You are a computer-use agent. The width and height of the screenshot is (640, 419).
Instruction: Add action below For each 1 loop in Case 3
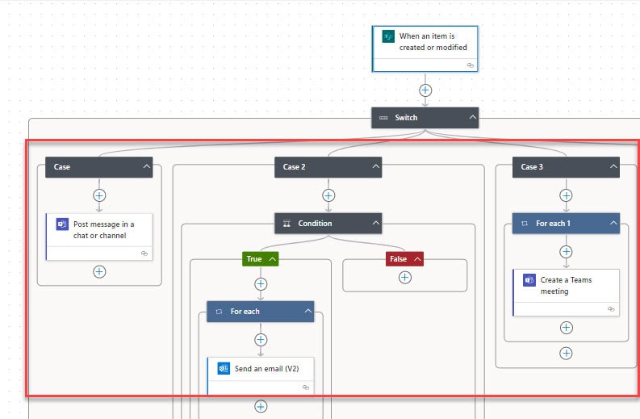[566, 354]
